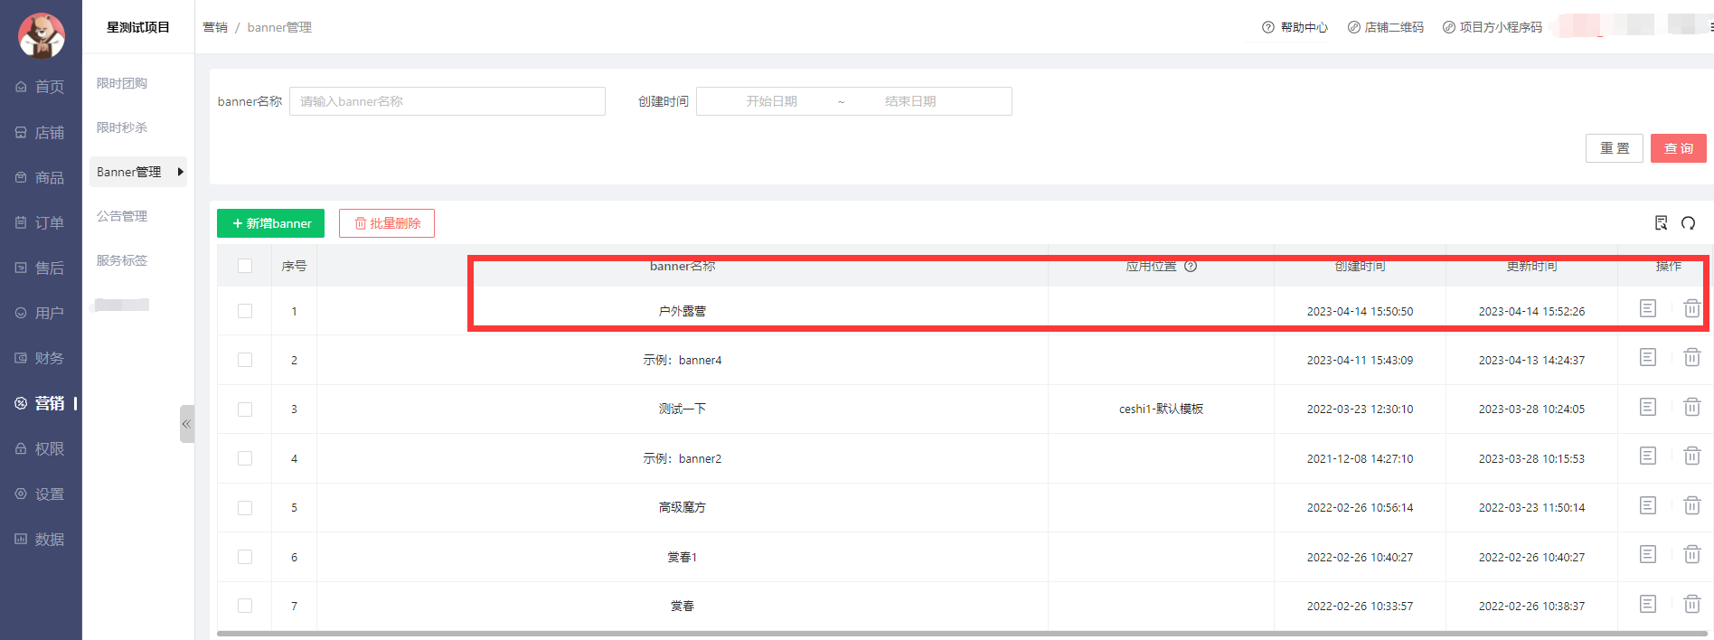
Task: Check the checkbox for row 3
Action: pos(245,409)
